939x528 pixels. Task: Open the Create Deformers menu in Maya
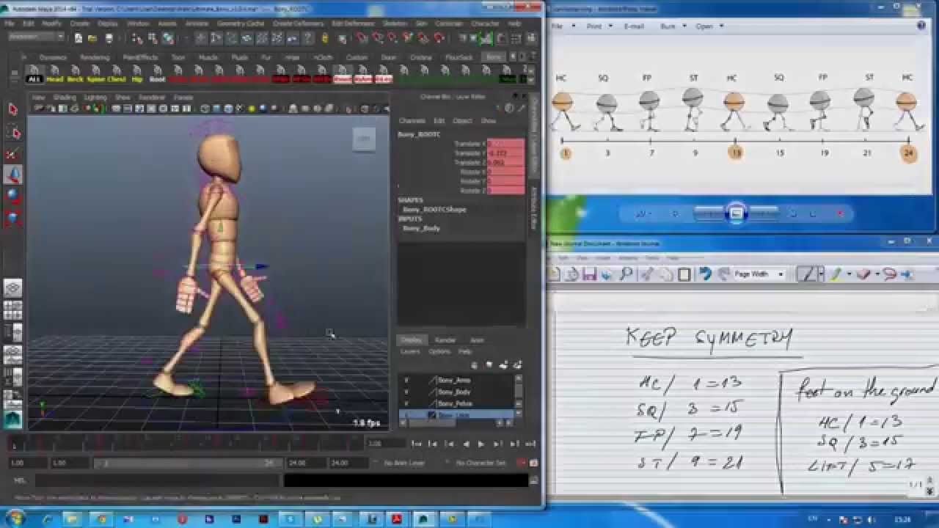(298, 23)
